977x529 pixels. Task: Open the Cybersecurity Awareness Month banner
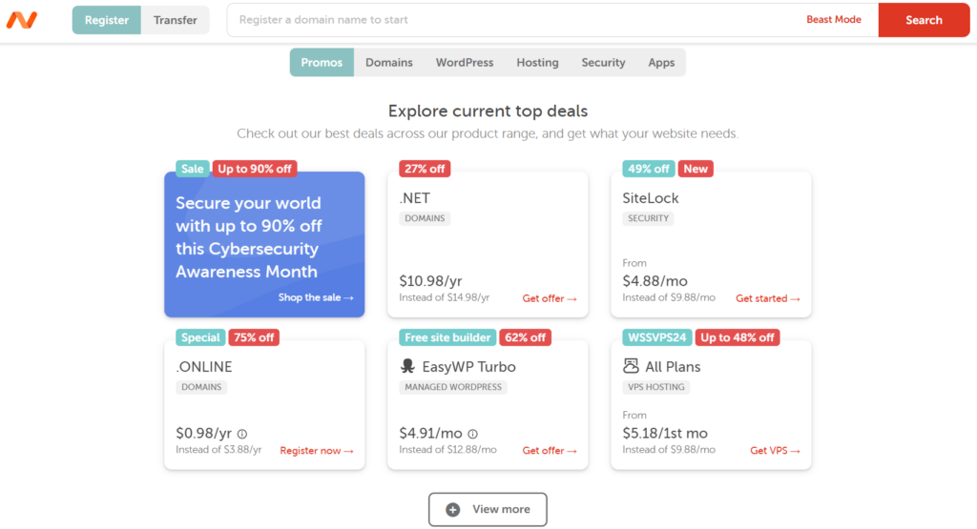[264, 244]
